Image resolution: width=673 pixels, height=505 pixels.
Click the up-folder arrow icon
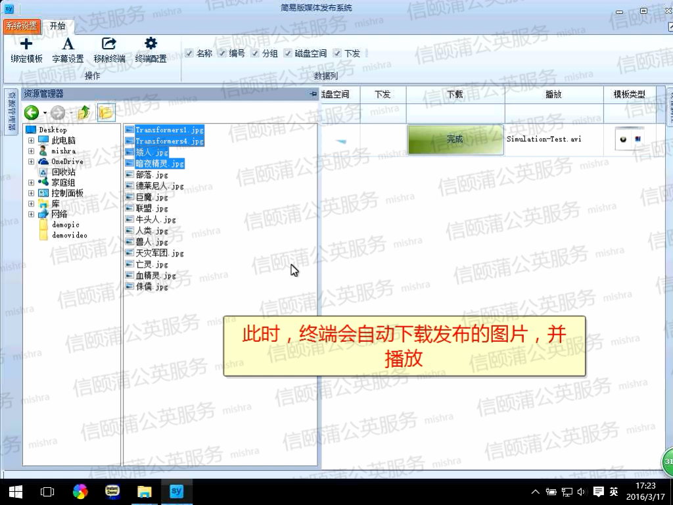point(83,112)
